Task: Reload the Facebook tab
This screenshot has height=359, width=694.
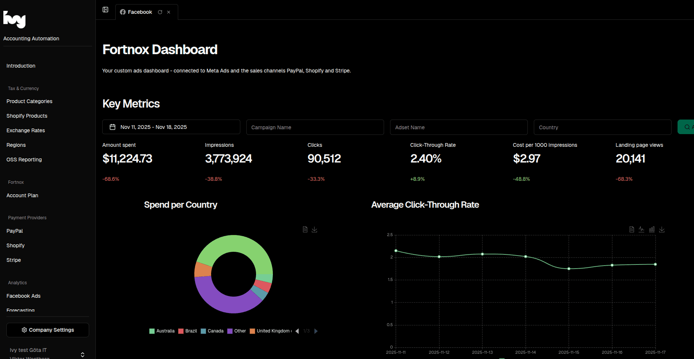Action: click(160, 12)
